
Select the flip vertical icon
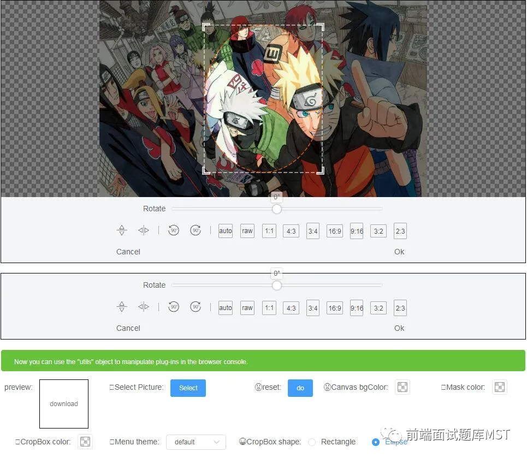point(121,230)
